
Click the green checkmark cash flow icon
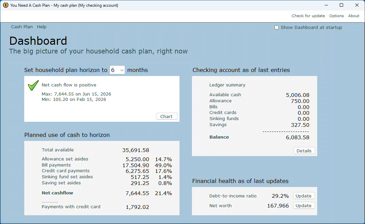pos(33,85)
